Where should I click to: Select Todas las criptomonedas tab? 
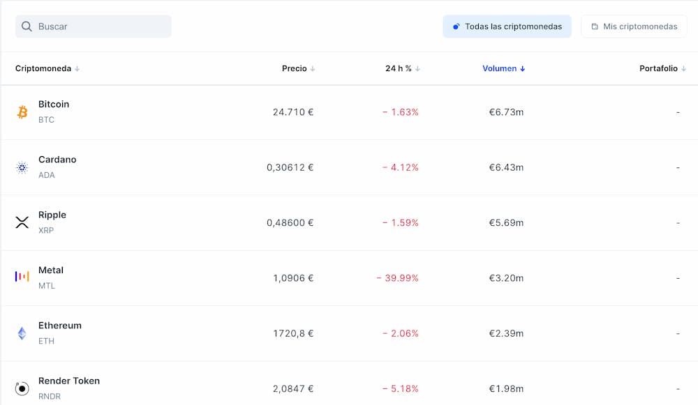pos(507,26)
